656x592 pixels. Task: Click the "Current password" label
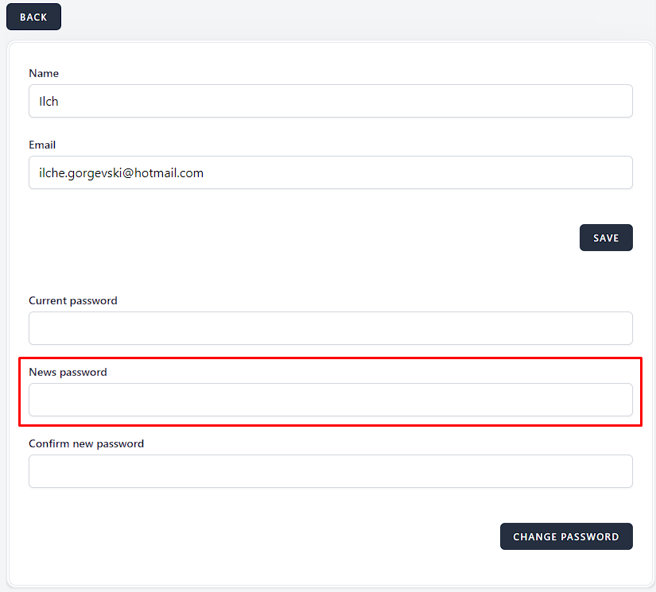(73, 300)
